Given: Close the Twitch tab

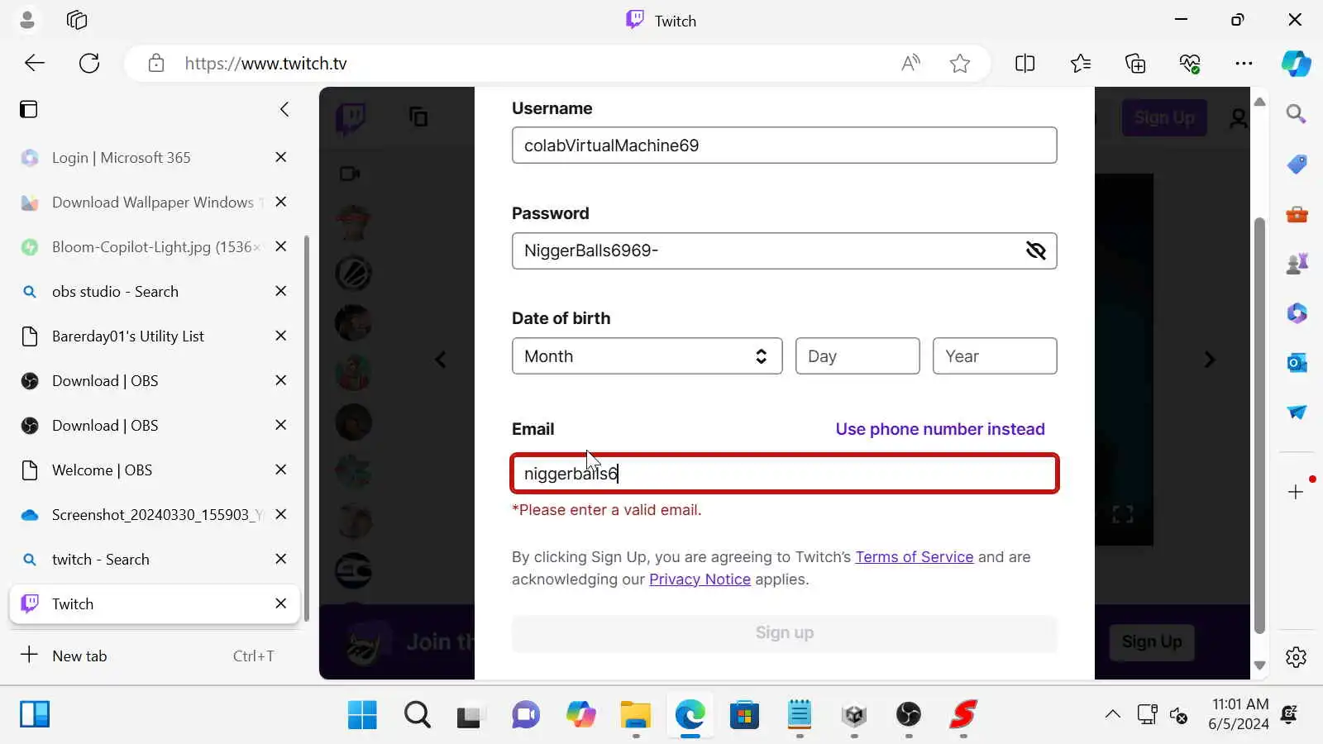Looking at the screenshot, I should [x=281, y=603].
